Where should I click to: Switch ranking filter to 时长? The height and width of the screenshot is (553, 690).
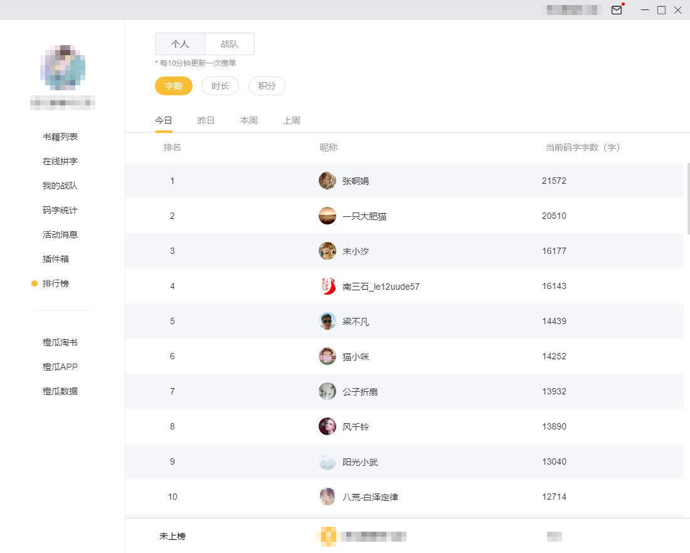point(220,86)
